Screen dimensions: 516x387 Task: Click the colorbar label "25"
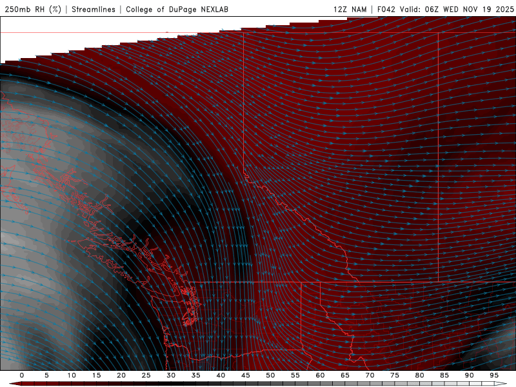click(146, 375)
